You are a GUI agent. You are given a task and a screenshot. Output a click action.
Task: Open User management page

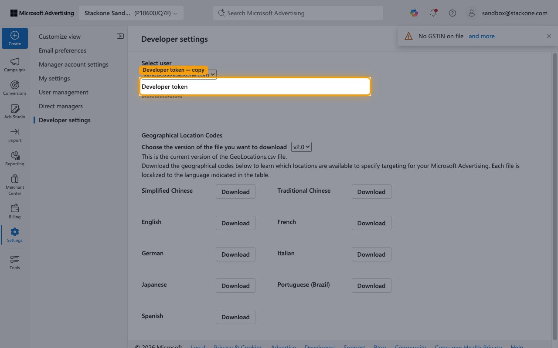(x=64, y=92)
